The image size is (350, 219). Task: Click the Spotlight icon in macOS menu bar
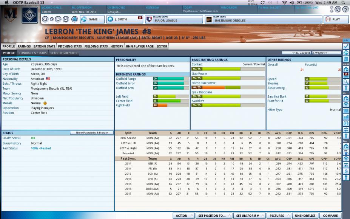pos(343,3)
